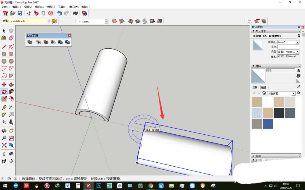This screenshot has height=190, width=305.
Task: Expand the 组件 panel section
Action: coord(253,156)
